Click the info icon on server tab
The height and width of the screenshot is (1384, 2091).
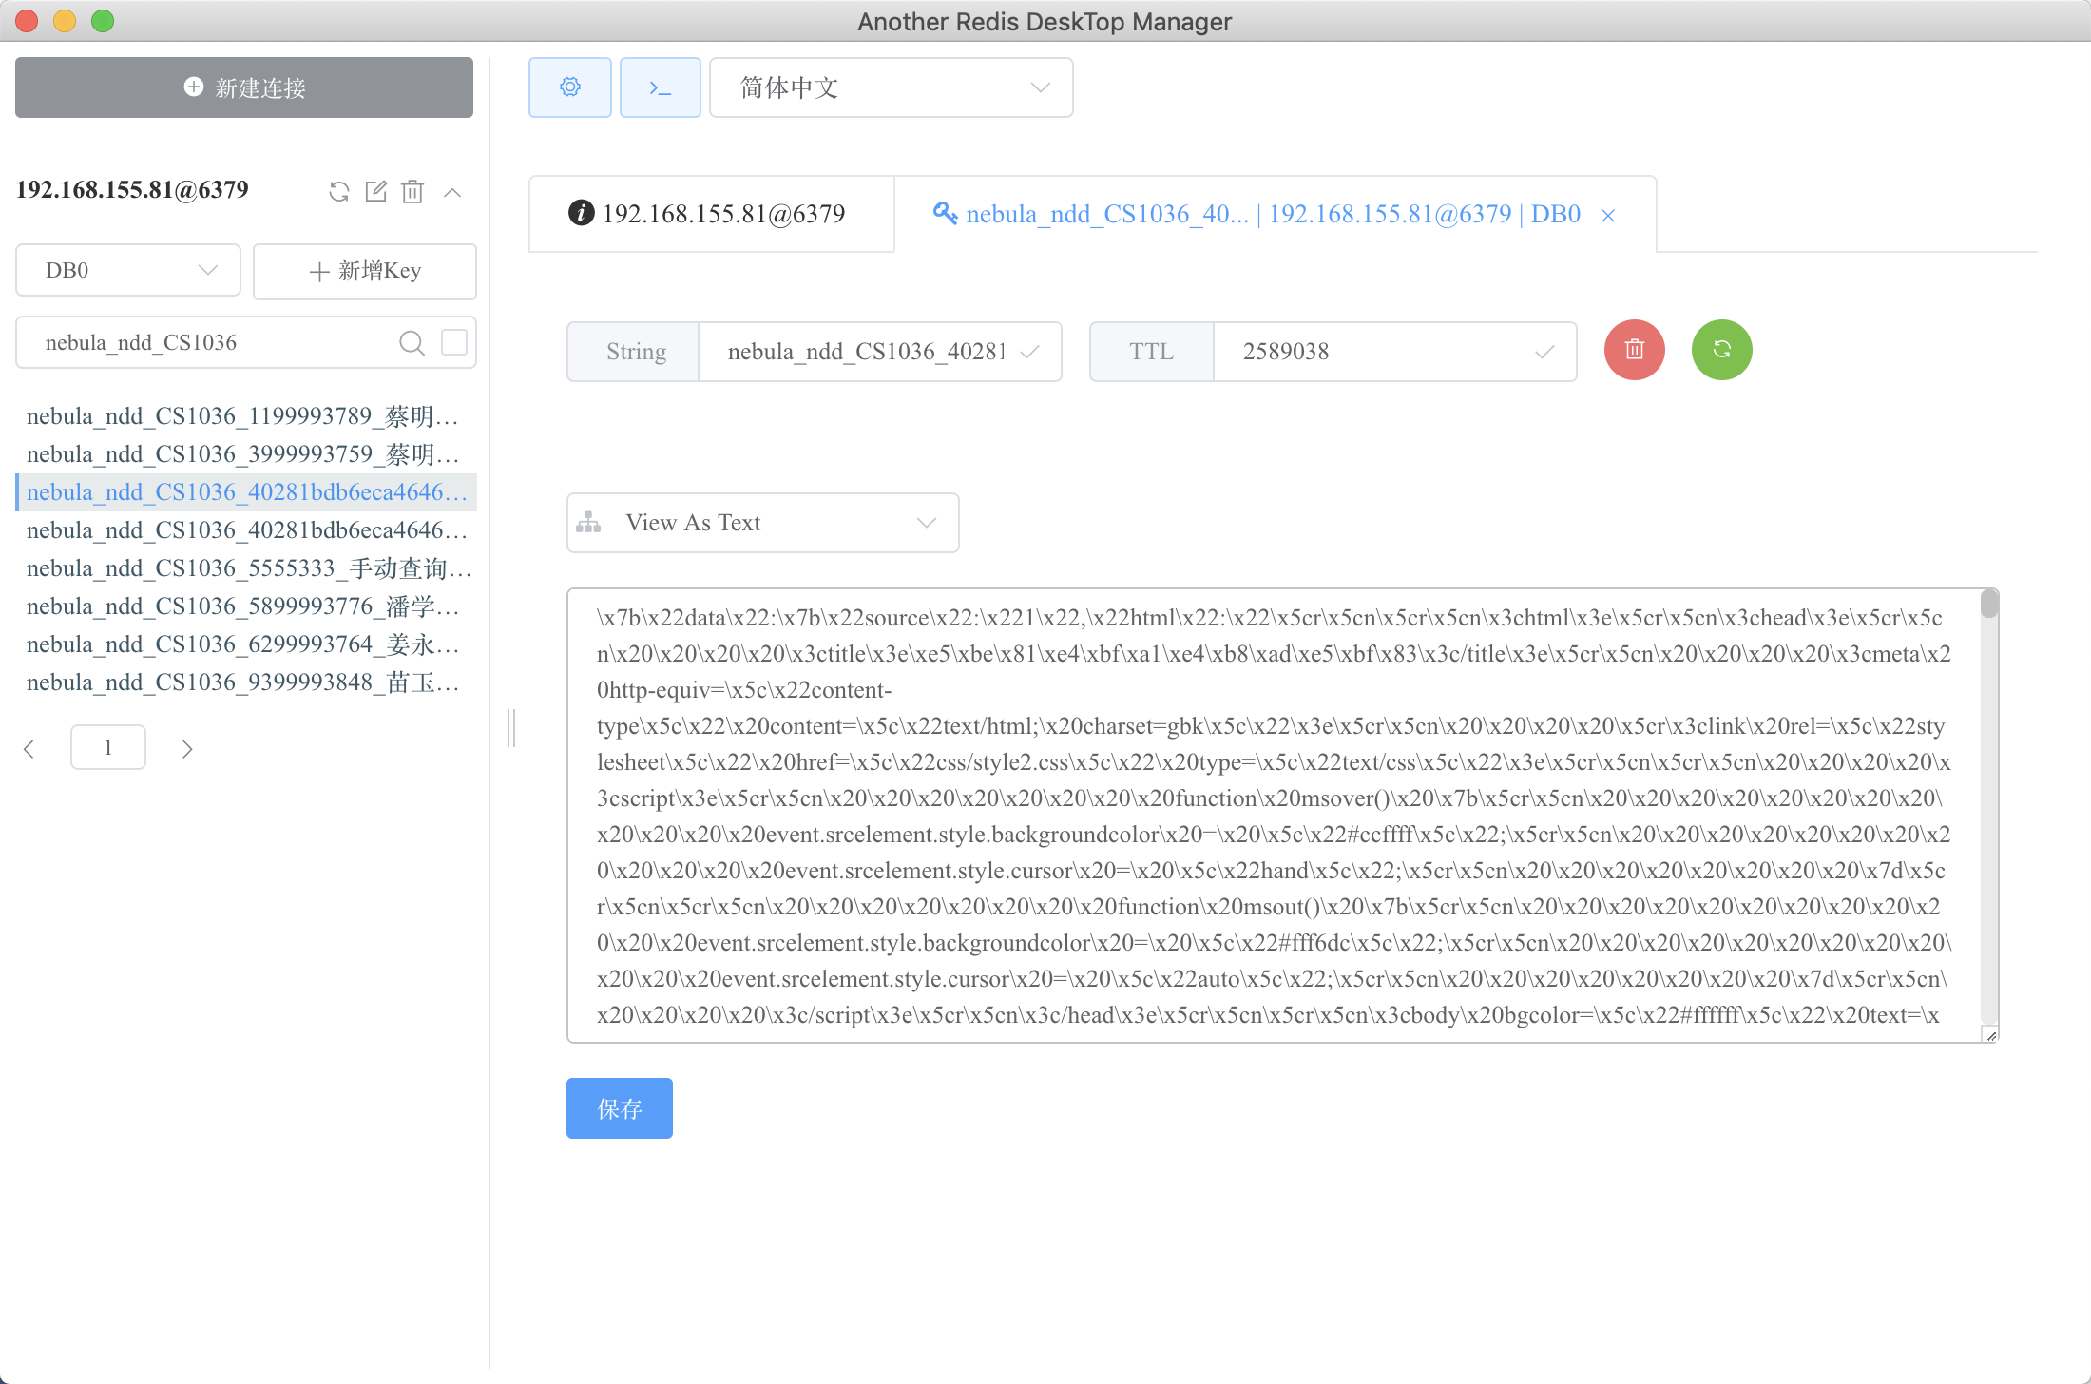pyautogui.click(x=581, y=213)
